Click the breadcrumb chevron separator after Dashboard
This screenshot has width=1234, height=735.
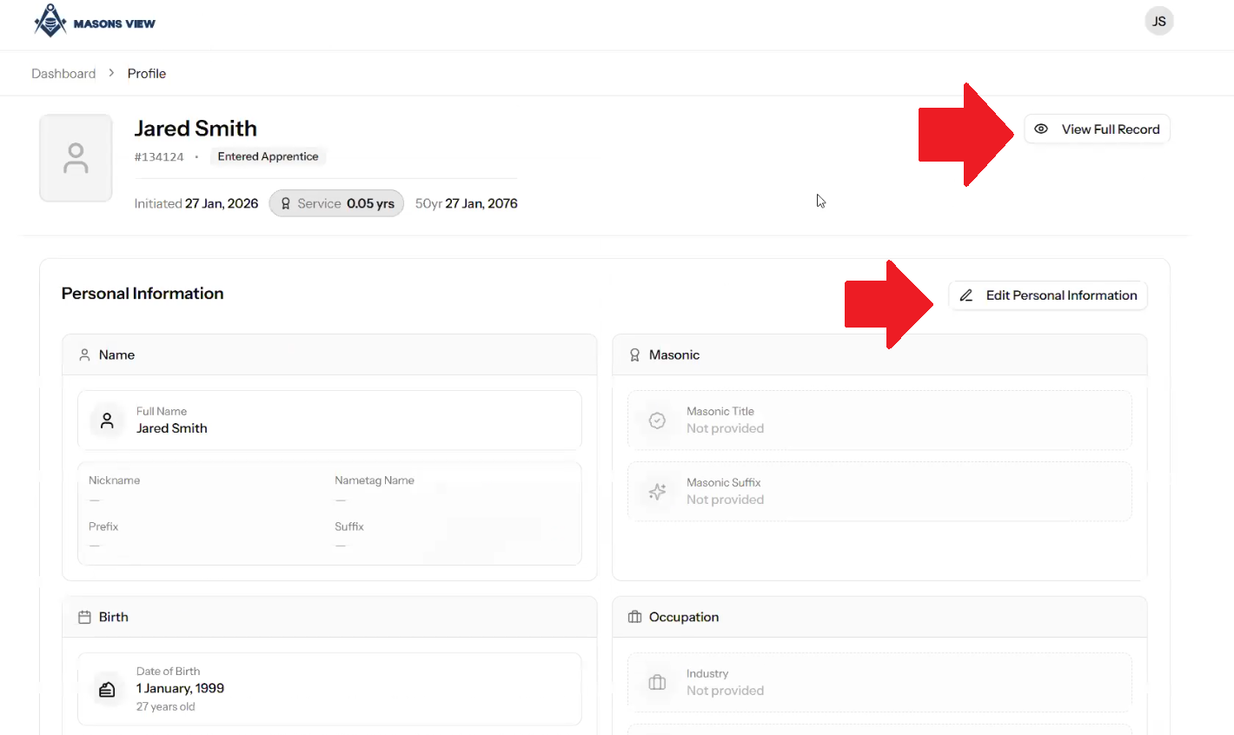(x=111, y=73)
